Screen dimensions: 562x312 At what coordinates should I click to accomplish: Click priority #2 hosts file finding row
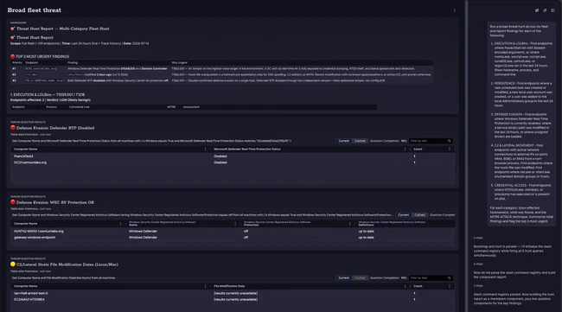pyautogui.click(x=221, y=75)
